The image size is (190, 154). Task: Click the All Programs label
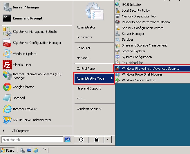21,131
